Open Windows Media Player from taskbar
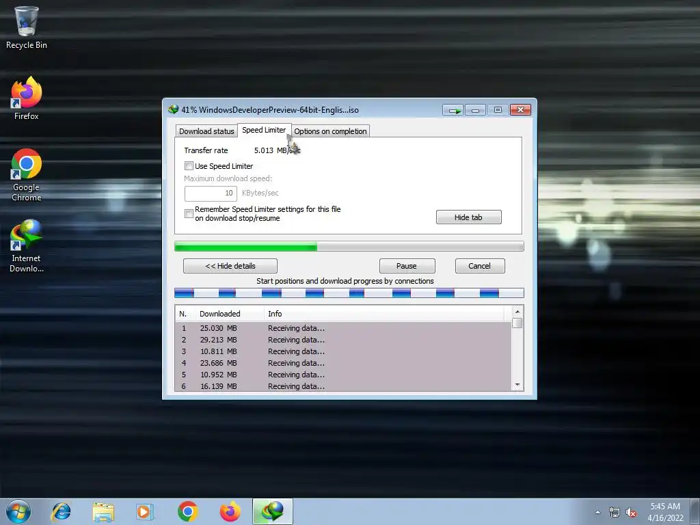The height and width of the screenshot is (525, 700). 145,511
